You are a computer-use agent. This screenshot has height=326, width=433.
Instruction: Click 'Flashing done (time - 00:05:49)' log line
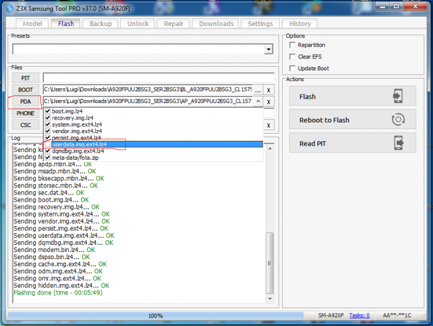pos(58,292)
